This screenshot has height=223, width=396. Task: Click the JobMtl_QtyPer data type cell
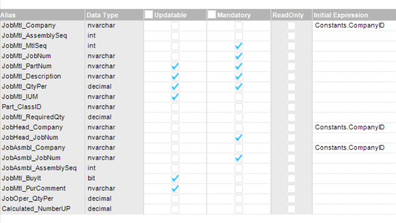114,87
